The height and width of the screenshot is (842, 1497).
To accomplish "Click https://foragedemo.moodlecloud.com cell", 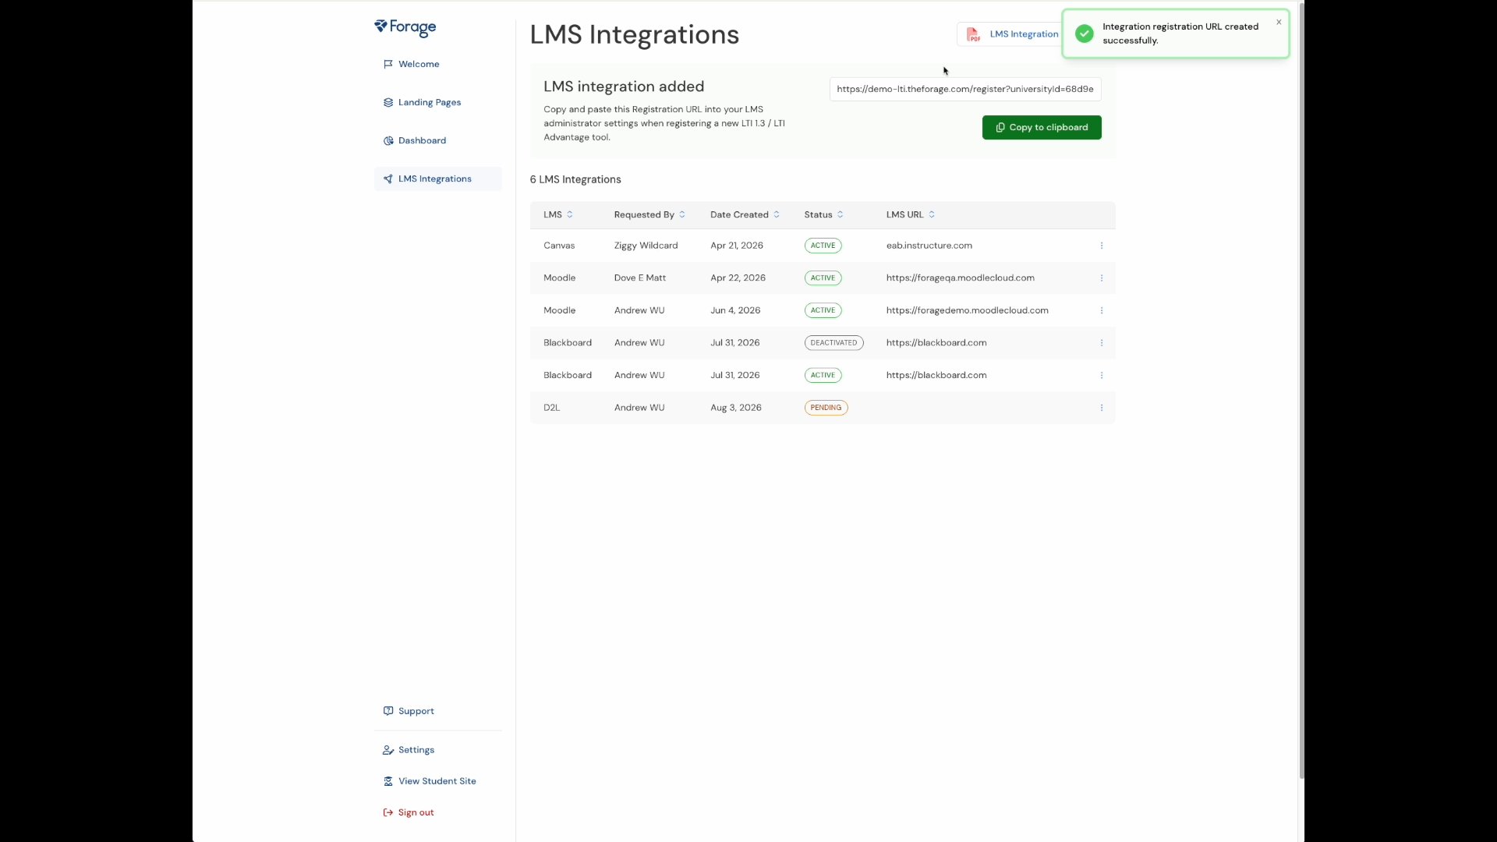I will [x=968, y=310].
